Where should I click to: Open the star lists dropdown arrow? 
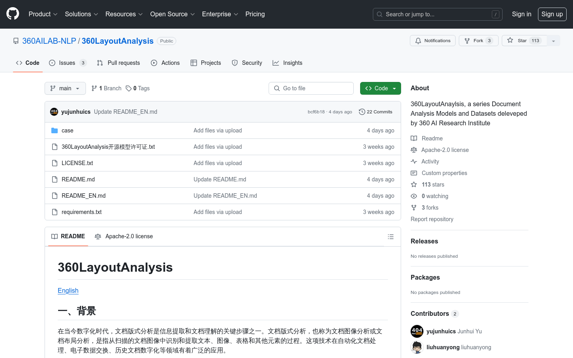554,41
